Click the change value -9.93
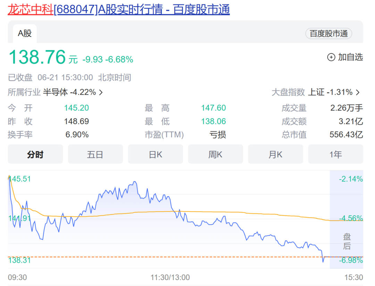The height and width of the screenshot is (286, 375). pos(93,59)
